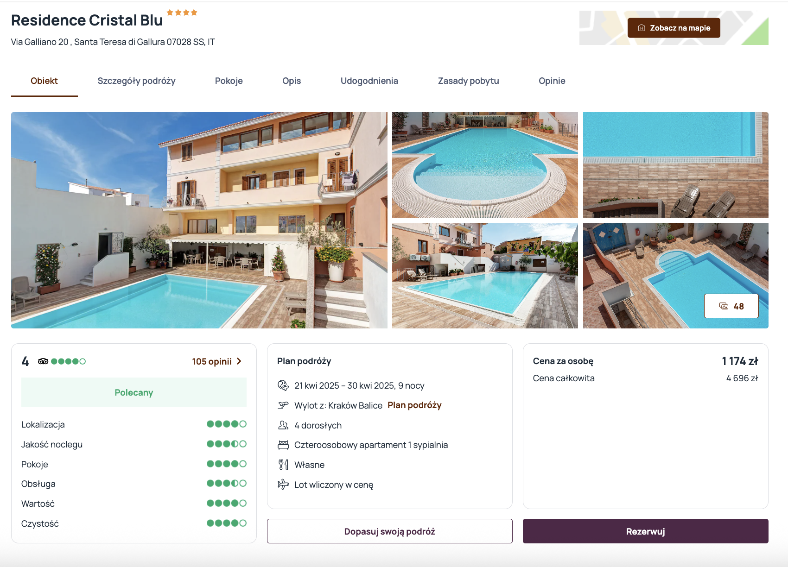Click the TripAdvisor owl logo icon

click(x=43, y=361)
